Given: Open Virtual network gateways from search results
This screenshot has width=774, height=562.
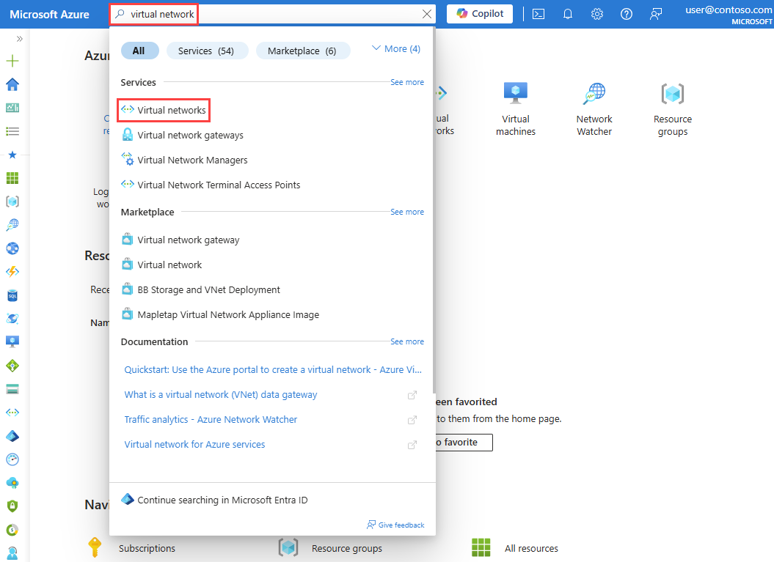Looking at the screenshot, I should (x=190, y=135).
